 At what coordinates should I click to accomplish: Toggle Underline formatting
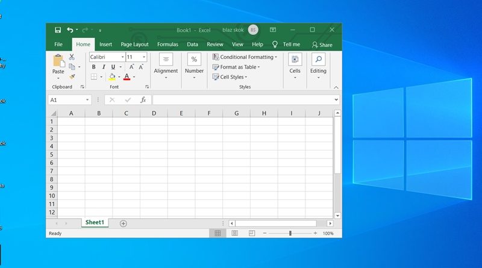click(x=113, y=67)
